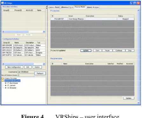Click Modified column header in Requirements
142x118 pixels.
(x=120, y=64)
